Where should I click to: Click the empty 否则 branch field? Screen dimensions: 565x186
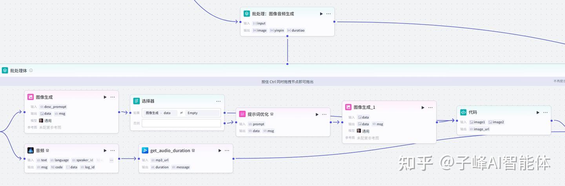pos(181,123)
